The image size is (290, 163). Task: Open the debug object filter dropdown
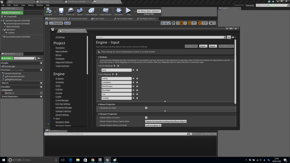149,11
